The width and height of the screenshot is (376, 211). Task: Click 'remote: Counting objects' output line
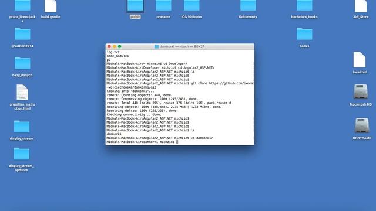[x=140, y=95]
